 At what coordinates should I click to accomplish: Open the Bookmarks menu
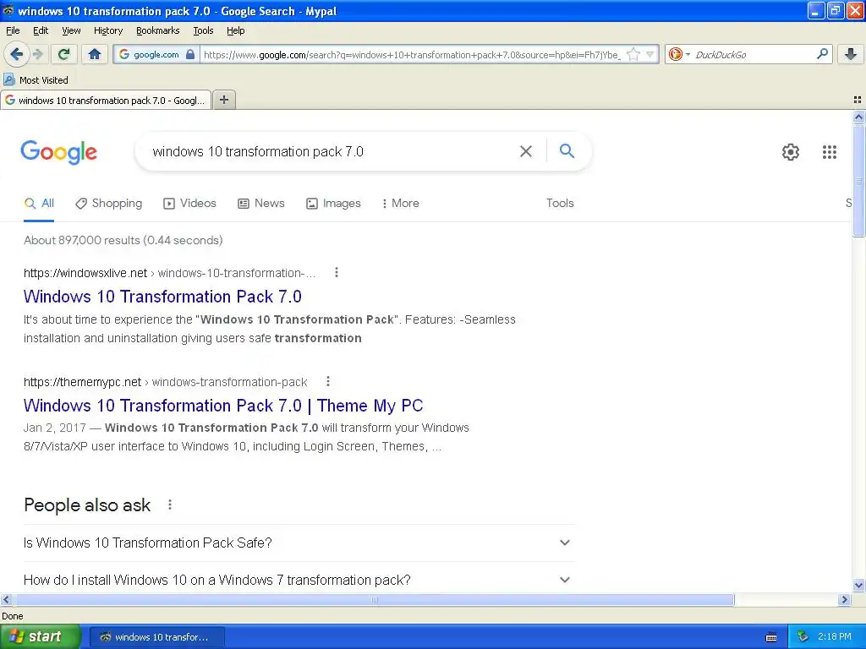157,30
